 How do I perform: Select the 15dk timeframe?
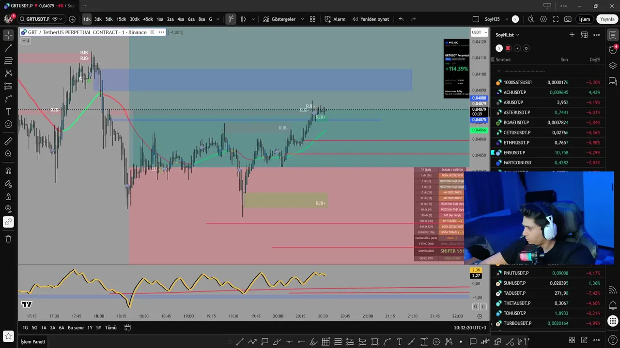tap(121, 19)
